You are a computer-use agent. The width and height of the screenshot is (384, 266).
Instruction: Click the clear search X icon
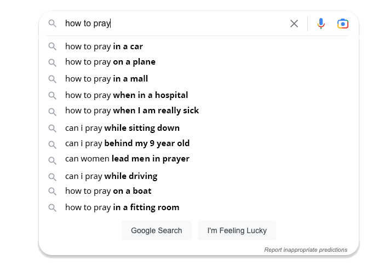tap(294, 24)
